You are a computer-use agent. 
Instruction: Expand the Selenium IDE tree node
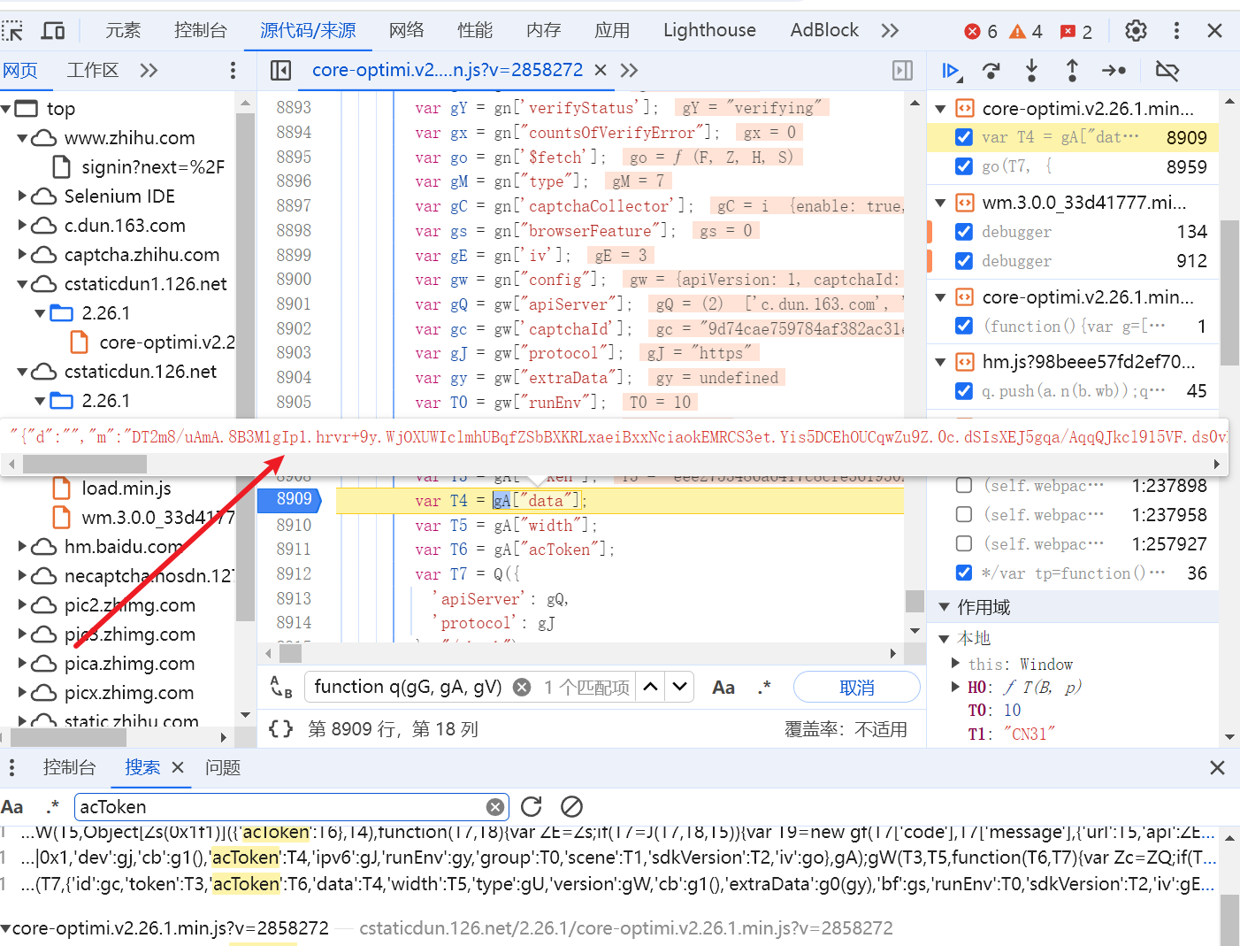click(x=23, y=196)
